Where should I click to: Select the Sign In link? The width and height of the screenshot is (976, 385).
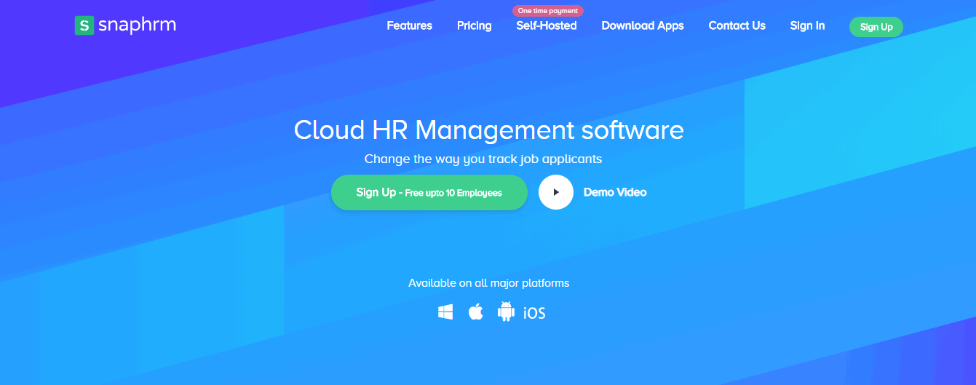807,25
